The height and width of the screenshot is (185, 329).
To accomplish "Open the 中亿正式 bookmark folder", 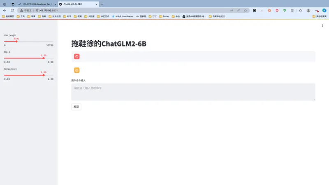I will (x=103, y=16).
